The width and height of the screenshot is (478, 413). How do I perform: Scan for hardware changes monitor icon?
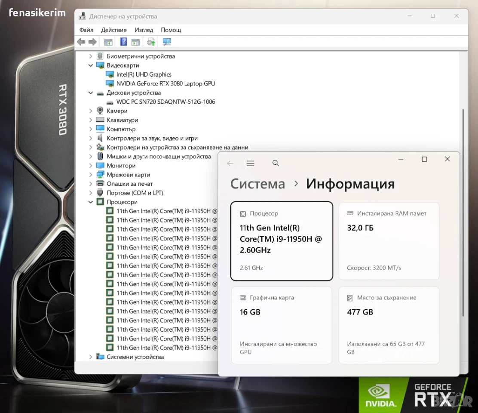point(167,42)
